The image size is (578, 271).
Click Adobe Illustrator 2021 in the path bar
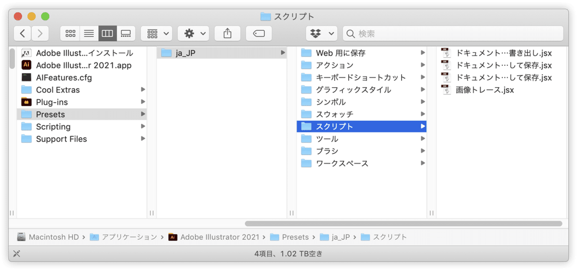tap(214, 237)
